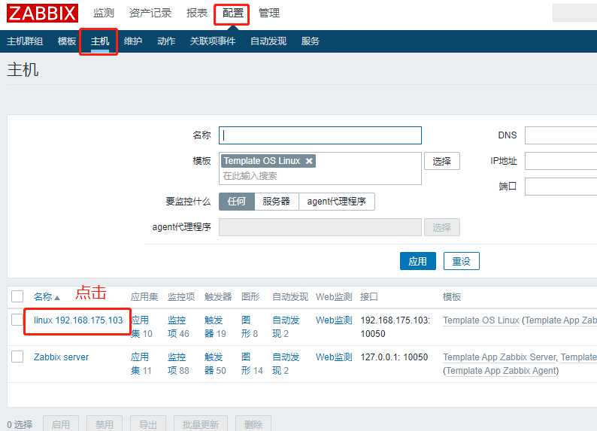Viewport: 597px width, 431px height.
Task: Open the 配置 top menu
Action: coord(232,14)
